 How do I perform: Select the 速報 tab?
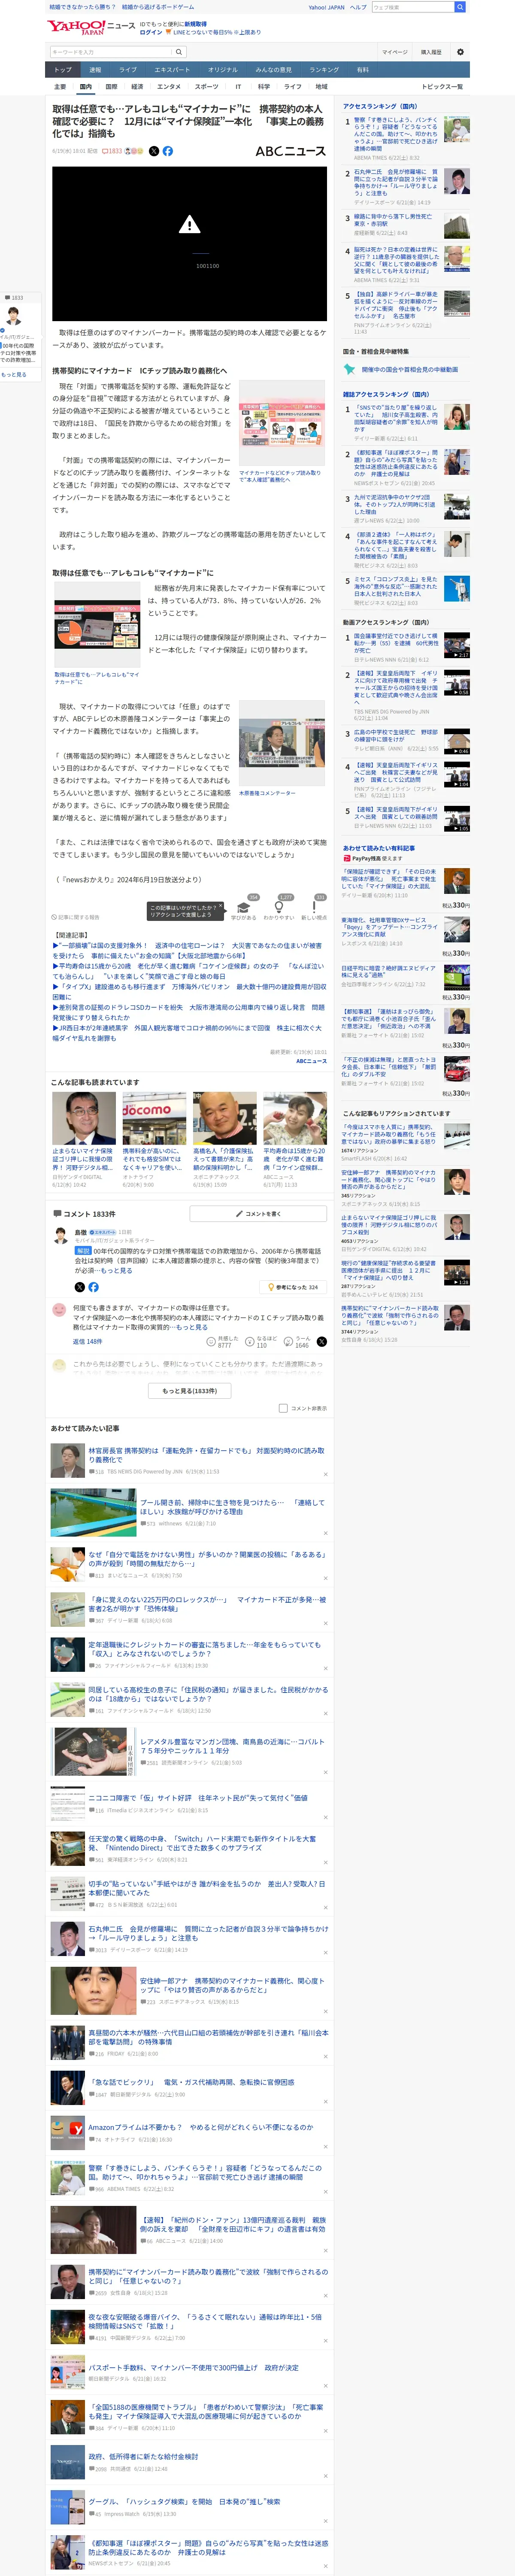click(95, 70)
